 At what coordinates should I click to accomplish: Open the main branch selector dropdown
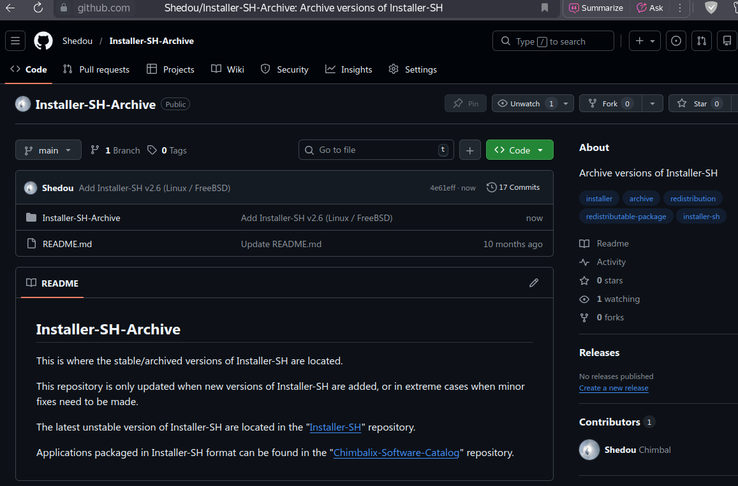coord(48,150)
